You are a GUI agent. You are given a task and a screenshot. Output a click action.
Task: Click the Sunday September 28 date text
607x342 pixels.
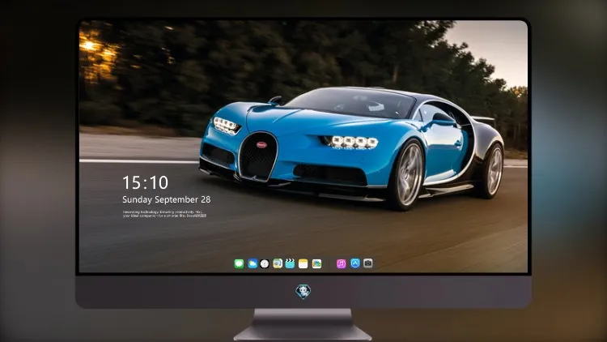click(x=167, y=199)
